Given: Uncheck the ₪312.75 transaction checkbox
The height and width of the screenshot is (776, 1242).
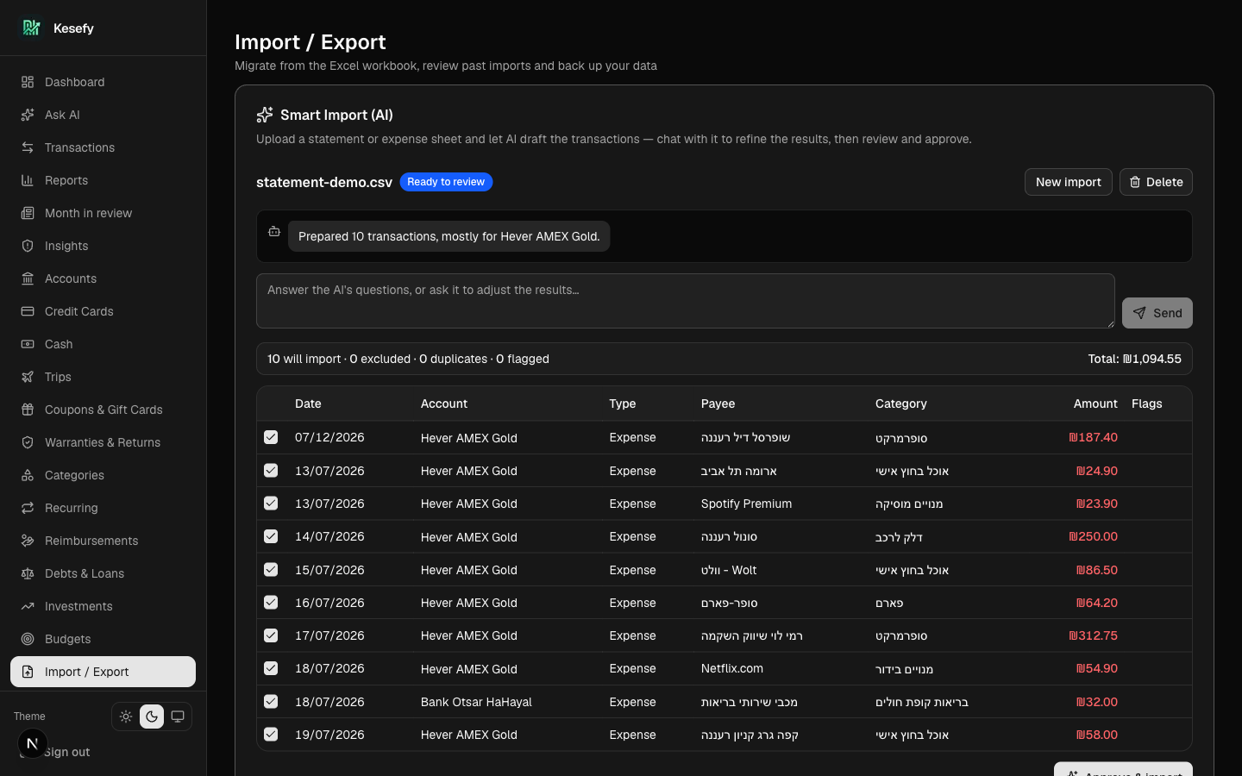Looking at the screenshot, I should 271,635.
